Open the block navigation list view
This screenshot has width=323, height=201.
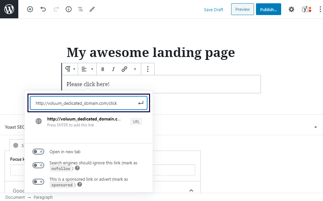(x=80, y=9)
